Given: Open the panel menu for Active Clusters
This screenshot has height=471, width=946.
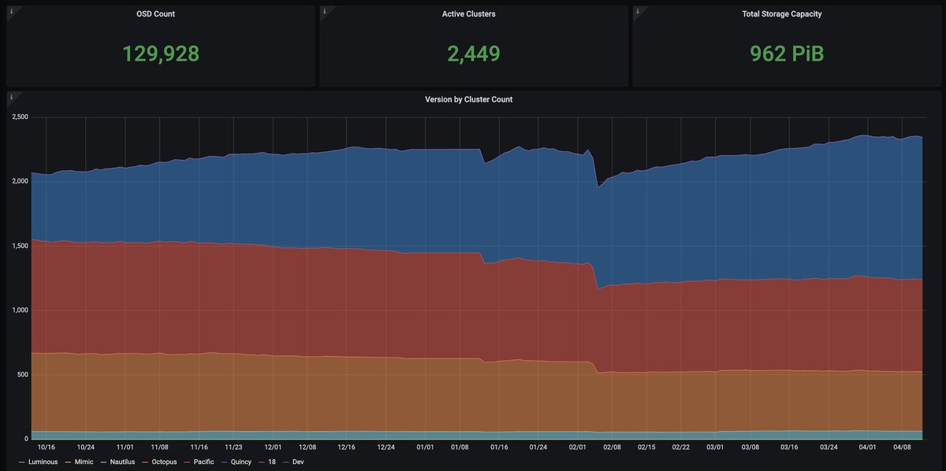Looking at the screenshot, I should (471, 13).
